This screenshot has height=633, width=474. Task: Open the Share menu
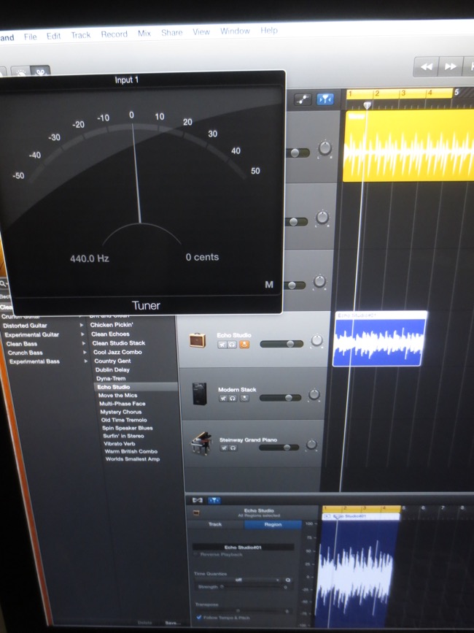171,33
